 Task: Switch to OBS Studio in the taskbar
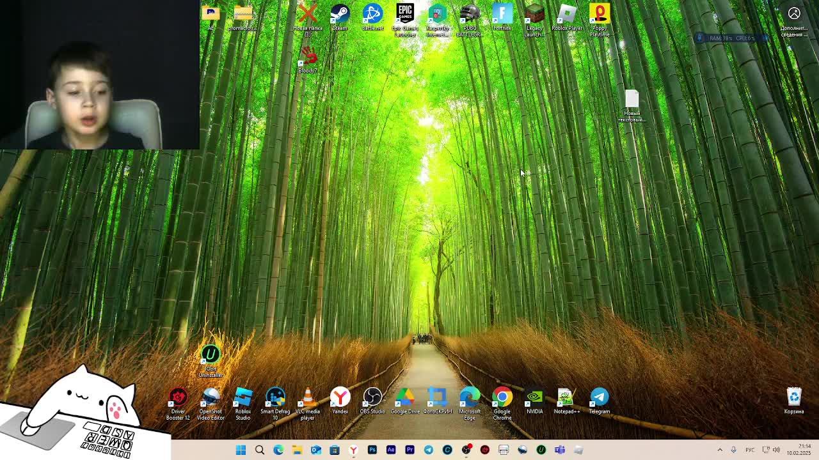tap(466, 450)
